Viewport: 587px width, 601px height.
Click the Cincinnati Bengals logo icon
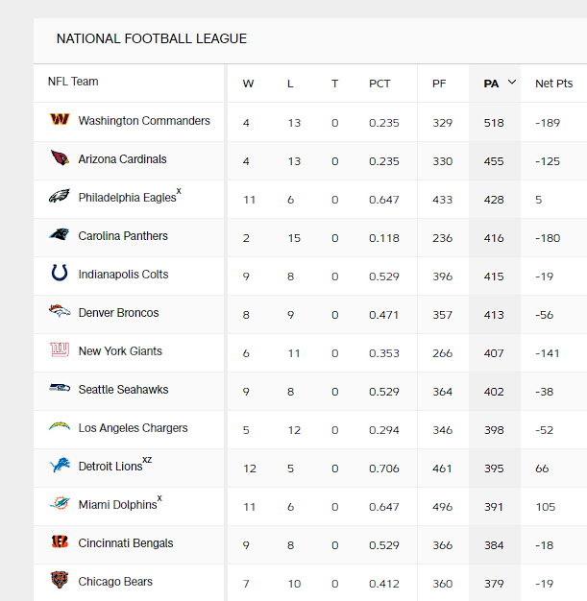(60, 543)
